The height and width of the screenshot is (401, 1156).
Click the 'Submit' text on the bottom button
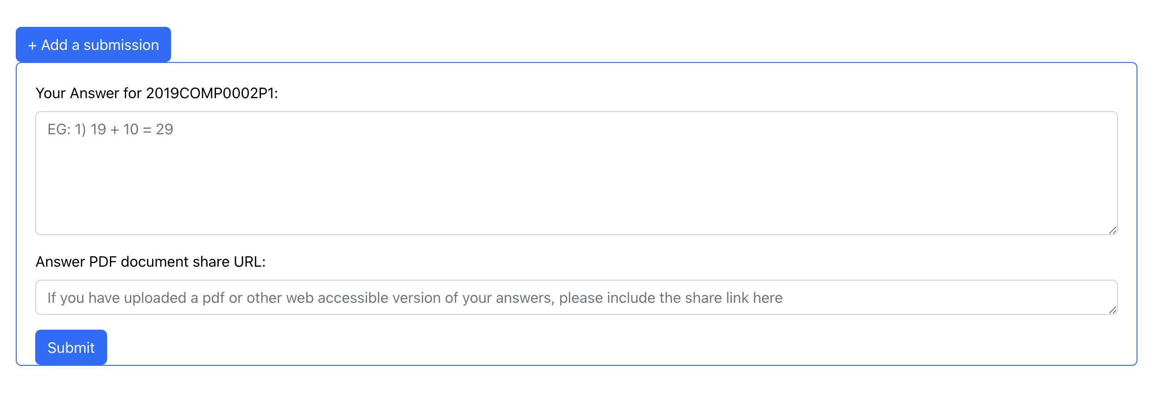[71, 348]
